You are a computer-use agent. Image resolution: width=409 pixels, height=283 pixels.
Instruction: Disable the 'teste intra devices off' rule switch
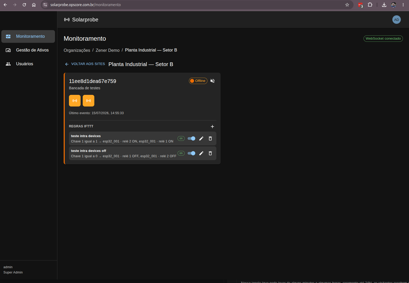191,153
